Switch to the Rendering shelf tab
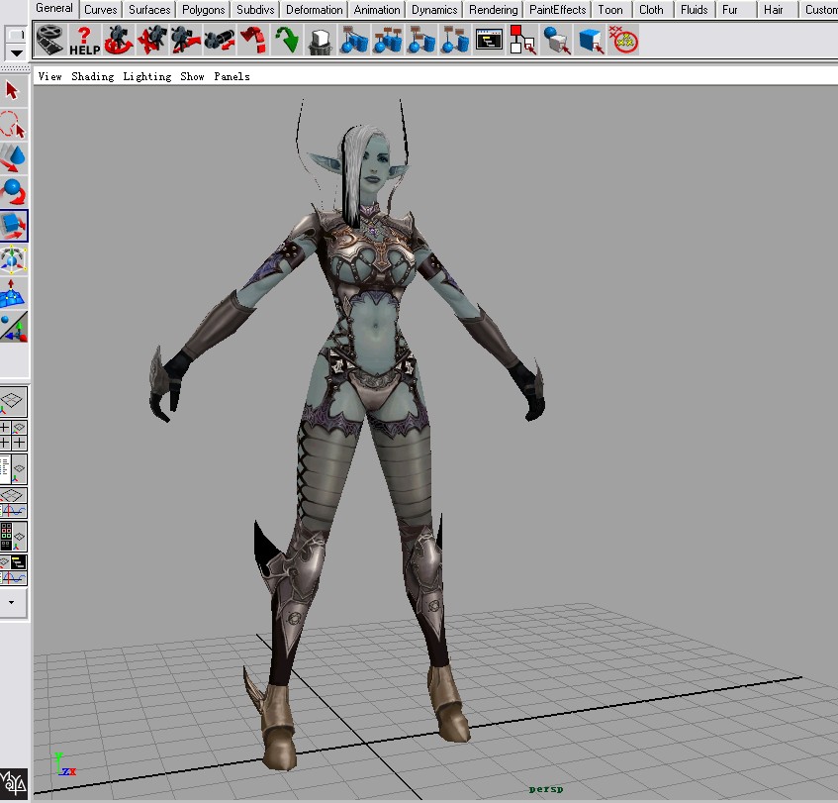 pyautogui.click(x=494, y=10)
